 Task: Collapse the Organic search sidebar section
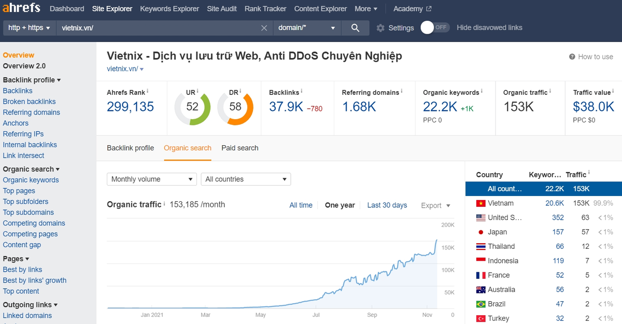31,169
